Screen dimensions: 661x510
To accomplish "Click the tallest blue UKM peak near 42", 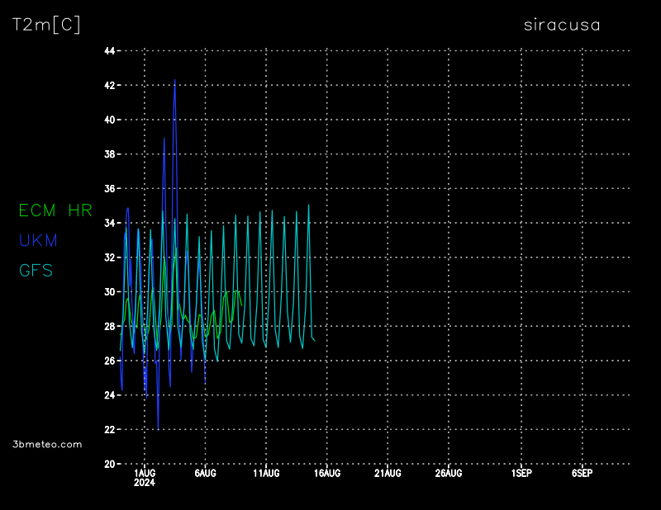I will point(175,81).
